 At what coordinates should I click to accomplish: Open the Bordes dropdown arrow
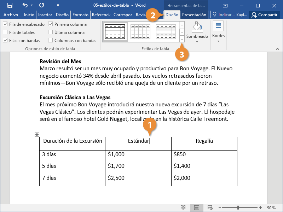click(218, 41)
